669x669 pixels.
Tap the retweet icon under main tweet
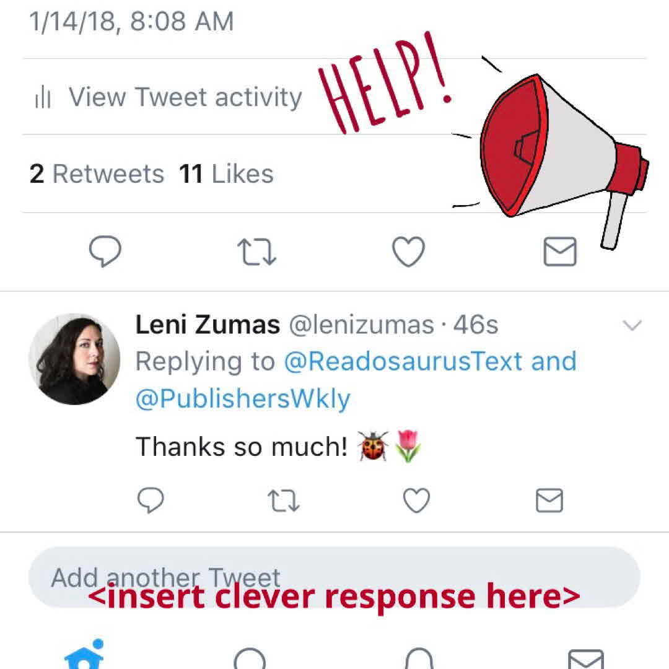(256, 252)
